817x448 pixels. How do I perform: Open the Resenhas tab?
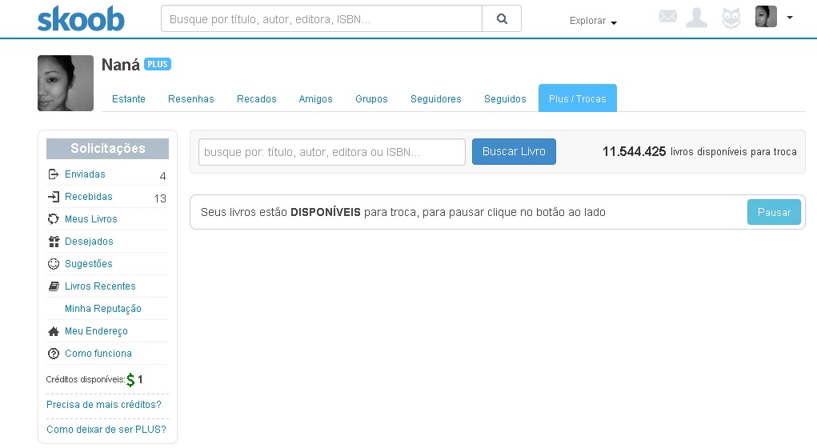(x=191, y=99)
